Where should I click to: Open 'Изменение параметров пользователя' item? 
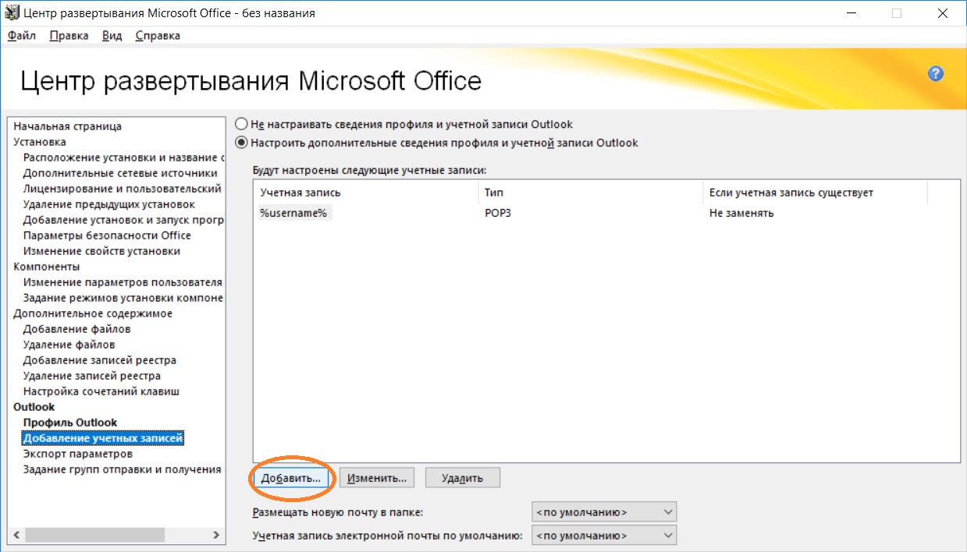[x=123, y=282]
